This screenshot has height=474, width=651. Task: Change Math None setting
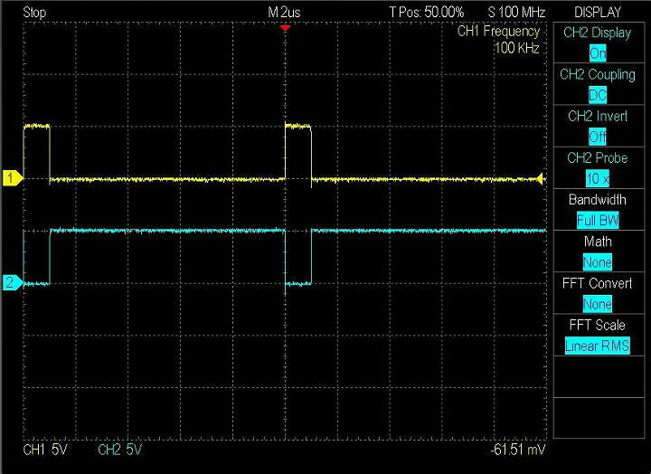tap(598, 262)
